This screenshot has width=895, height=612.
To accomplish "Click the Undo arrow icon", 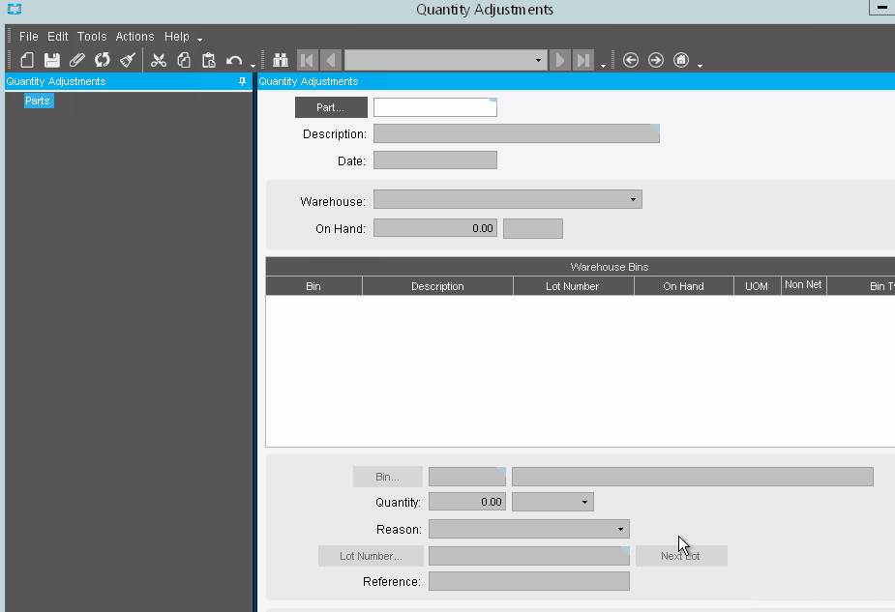I will coord(234,60).
